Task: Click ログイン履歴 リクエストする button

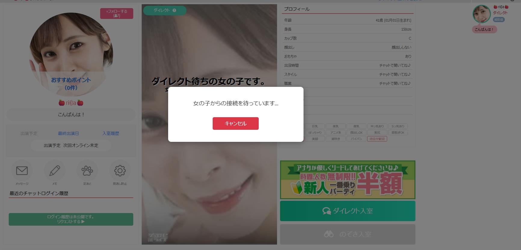Action: tap(71, 219)
